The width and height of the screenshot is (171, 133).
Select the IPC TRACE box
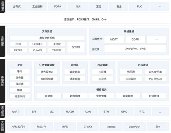point(155,79)
